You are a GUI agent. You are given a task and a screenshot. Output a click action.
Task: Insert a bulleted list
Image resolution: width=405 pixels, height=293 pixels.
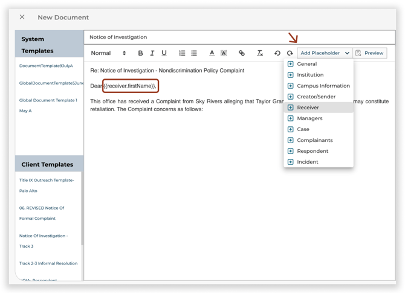(x=194, y=53)
